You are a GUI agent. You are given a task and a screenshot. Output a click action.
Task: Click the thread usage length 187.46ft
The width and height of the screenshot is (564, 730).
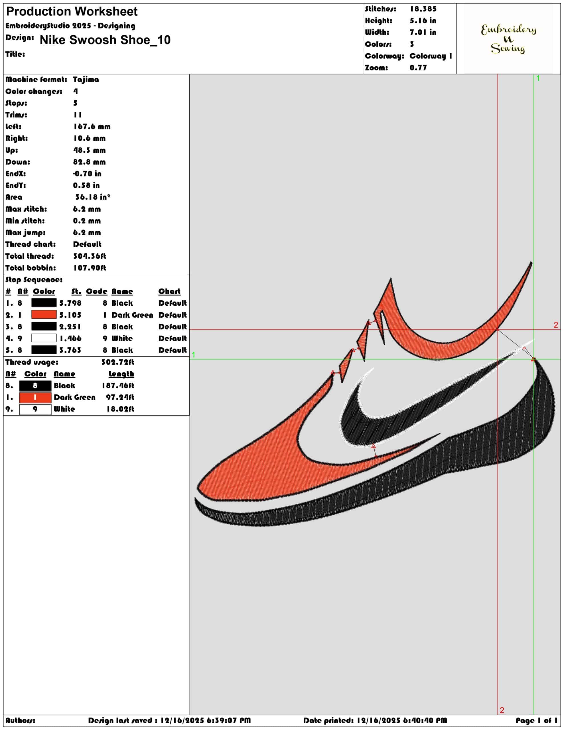pyautogui.click(x=118, y=386)
